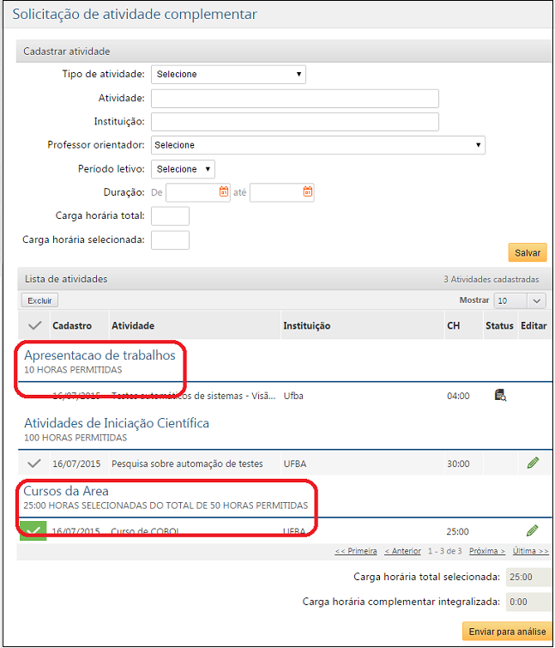Click Ufba institution cell
Viewport: 555px width, 648px height.
(x=293, y=396)
